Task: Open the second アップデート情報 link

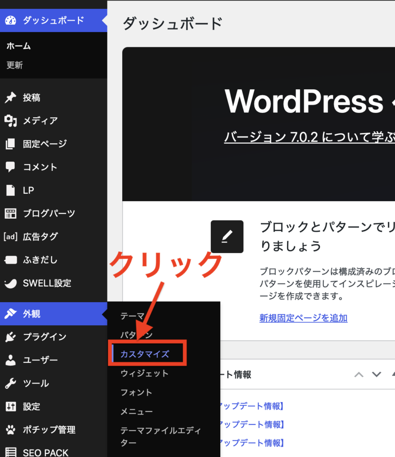Action: pyautogui.click(x=252, y=424)
